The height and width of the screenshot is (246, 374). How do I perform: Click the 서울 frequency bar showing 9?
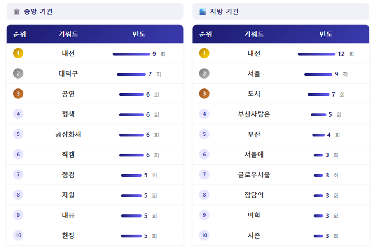tap(318, 74)
